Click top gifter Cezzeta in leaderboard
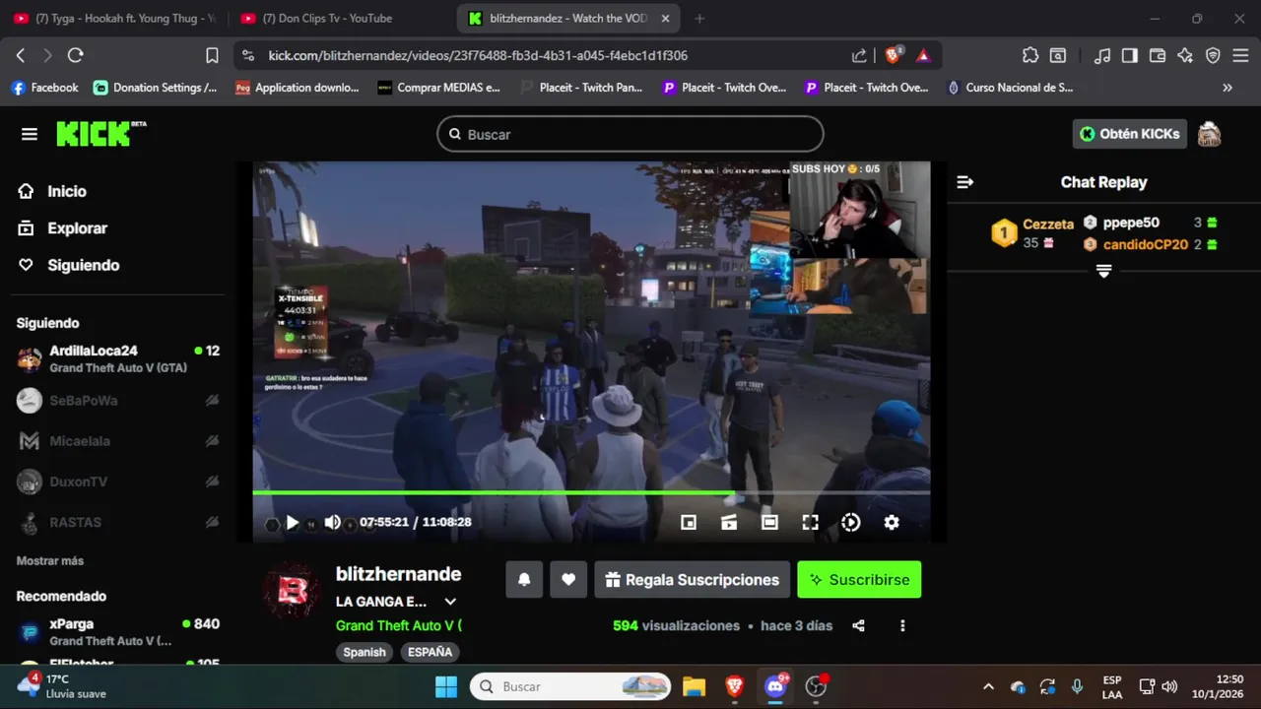1261x709 pixels. 1048,225
